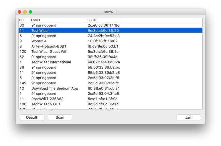The image size is (221, 146).
Task: Click BSSID 18:0f:76:ff:16:62
Action: click(103, 41)
